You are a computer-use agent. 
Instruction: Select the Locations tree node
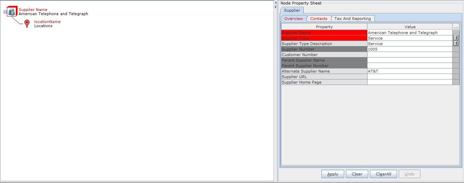pos(43,26)
